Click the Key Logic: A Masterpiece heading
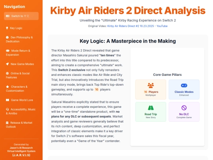This screenshot has height=160, width=213. tap(128, 41)
